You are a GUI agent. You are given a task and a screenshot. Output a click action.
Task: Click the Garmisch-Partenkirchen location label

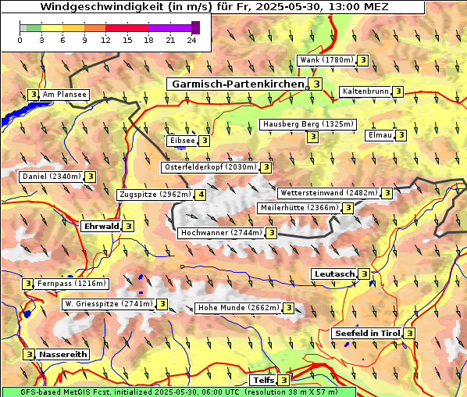point(237,84)
